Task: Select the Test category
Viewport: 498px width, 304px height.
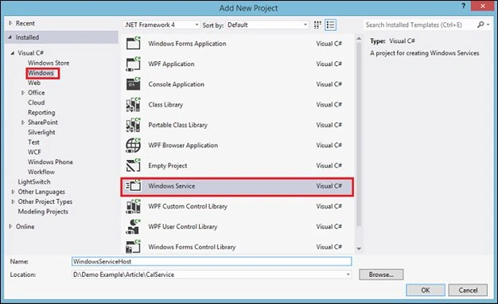Action: click(x=33, y=142)
